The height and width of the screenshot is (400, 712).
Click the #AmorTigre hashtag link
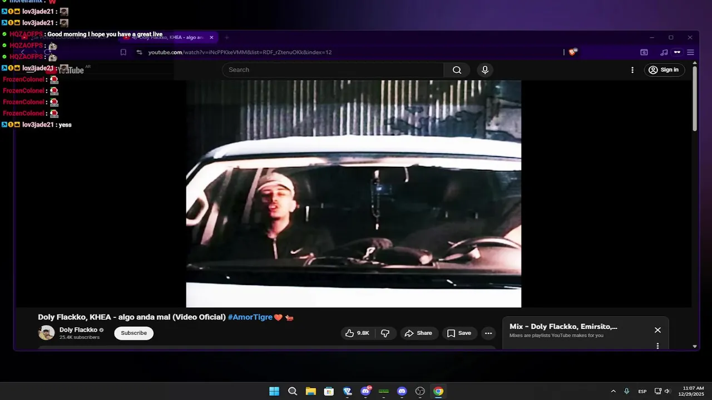pyautogui.click(x=250, y=317)
